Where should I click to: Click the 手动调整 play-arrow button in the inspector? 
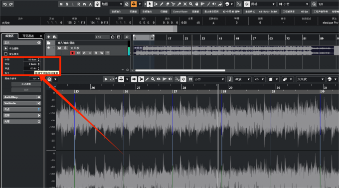tap(6, 48)
